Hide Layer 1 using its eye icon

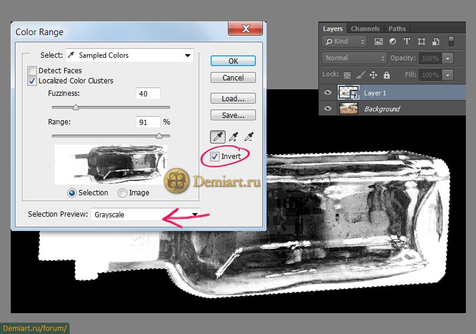point(328,92)
